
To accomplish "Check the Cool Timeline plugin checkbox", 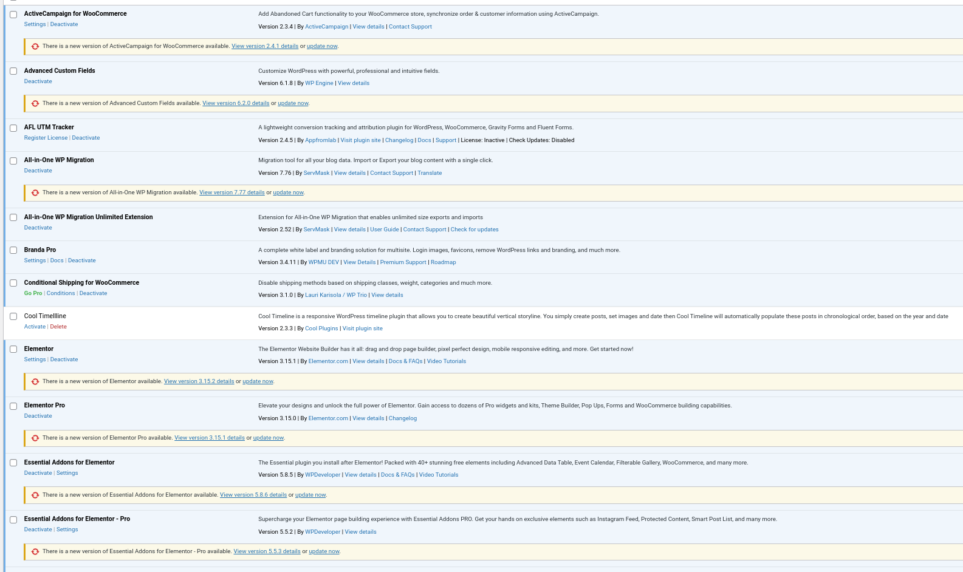I will pyautogui.click(x=13, y=316).
